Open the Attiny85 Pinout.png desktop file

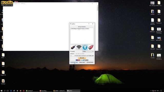[x=159, y=56]
